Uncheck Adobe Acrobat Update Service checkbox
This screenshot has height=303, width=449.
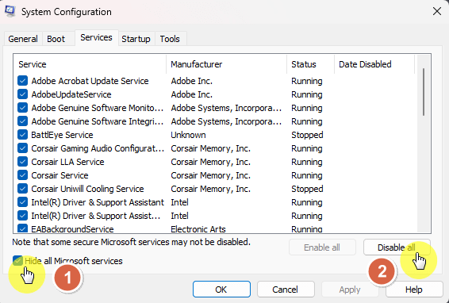coord(23,81)
